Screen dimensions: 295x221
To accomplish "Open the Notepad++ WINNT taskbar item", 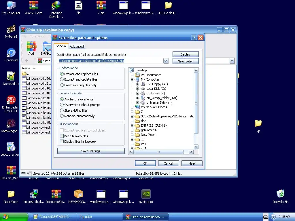I will pos(54,217).
